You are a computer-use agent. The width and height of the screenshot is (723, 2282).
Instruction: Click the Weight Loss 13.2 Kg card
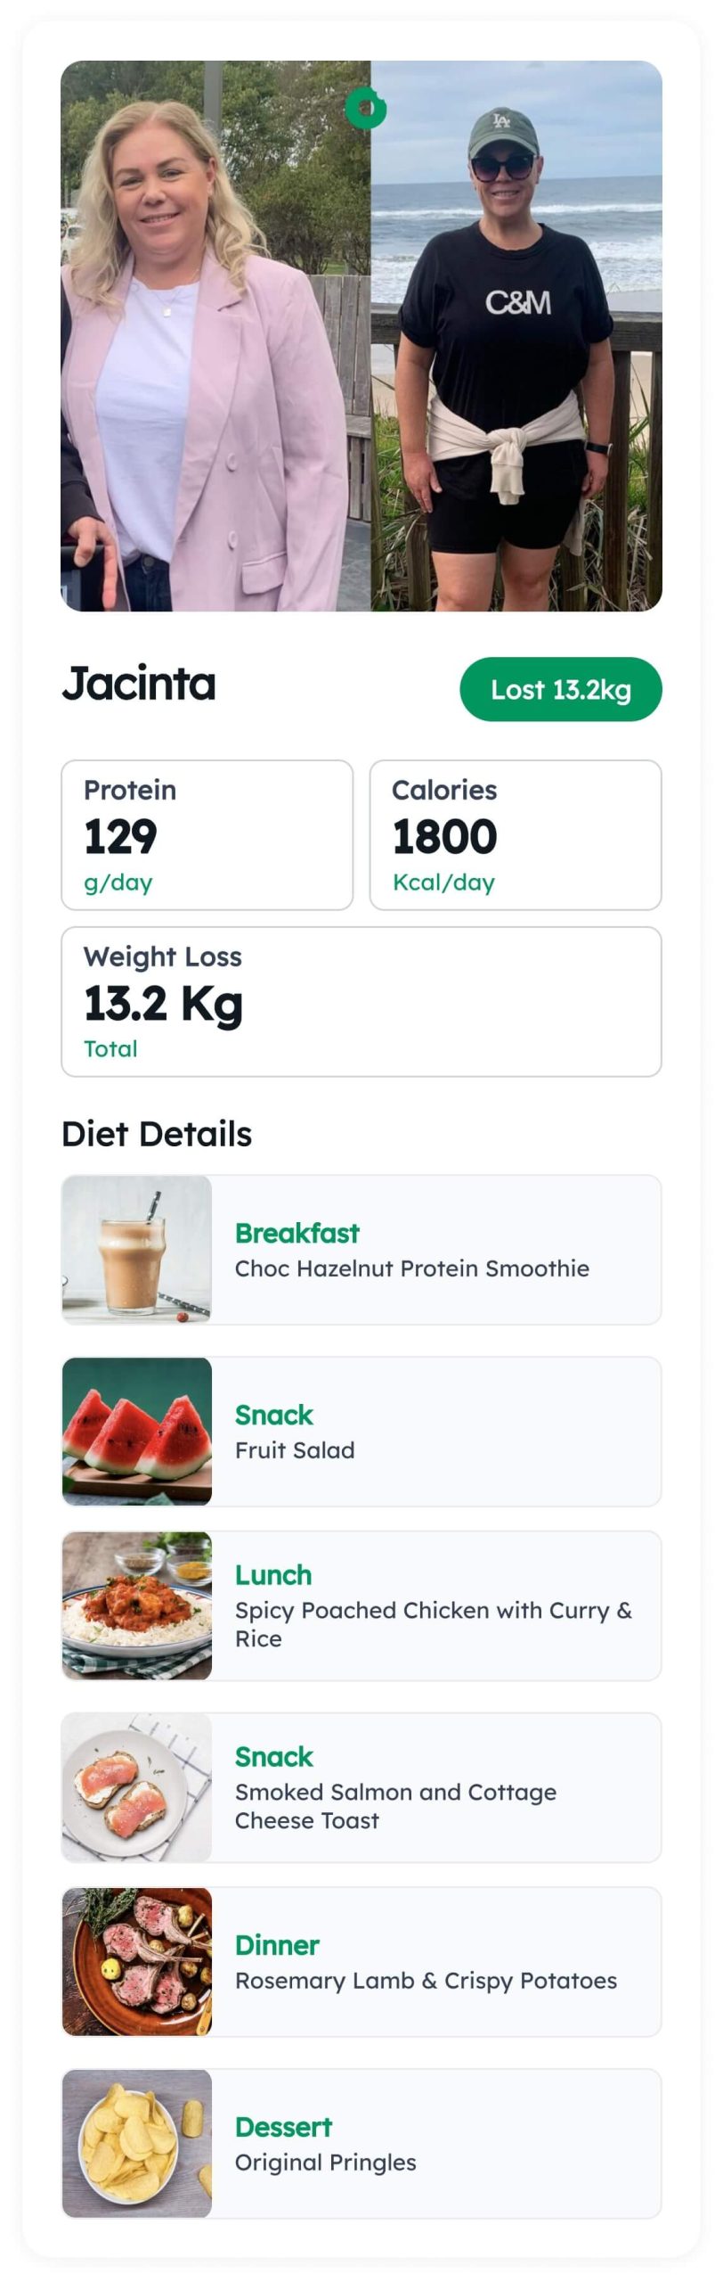pos(361,1001)
